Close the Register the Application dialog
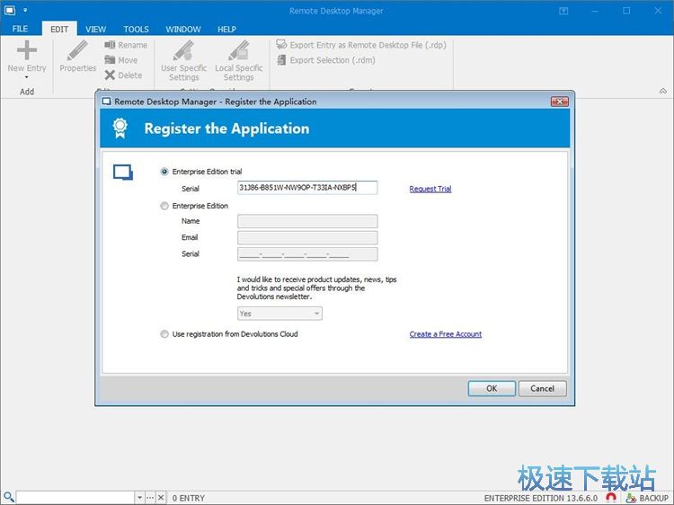The image size is (674, 505). pos(559,102)
